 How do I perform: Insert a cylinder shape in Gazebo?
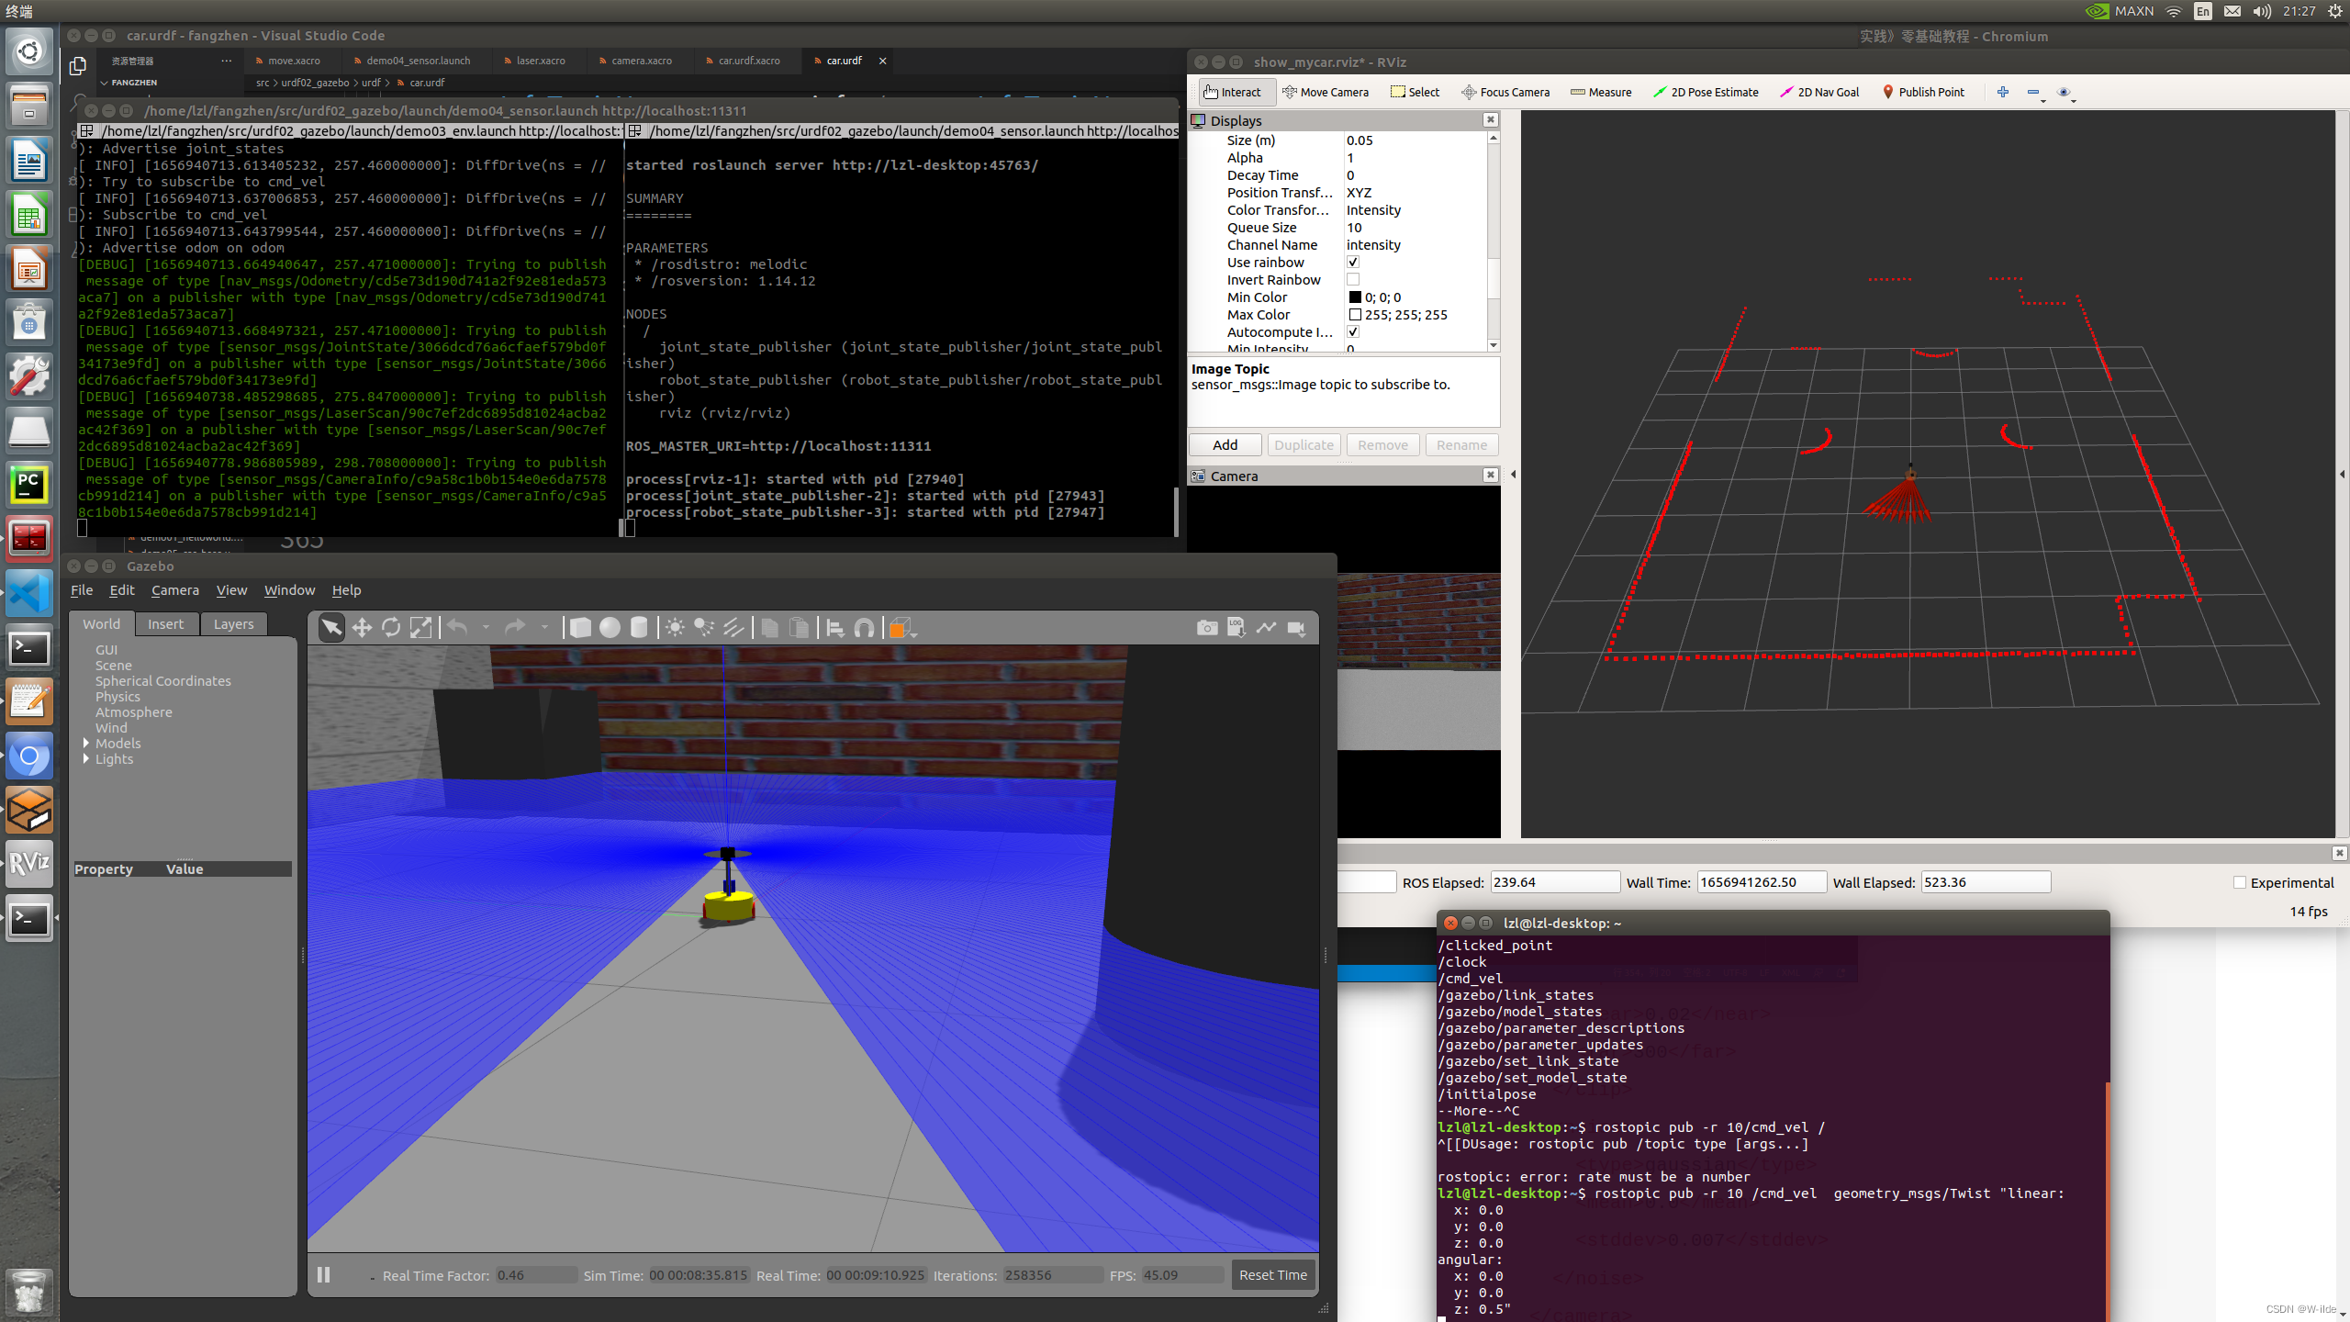pos(639,628)
